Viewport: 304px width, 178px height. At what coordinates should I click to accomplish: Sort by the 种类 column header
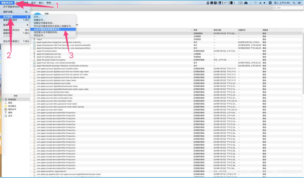[195, 30]
